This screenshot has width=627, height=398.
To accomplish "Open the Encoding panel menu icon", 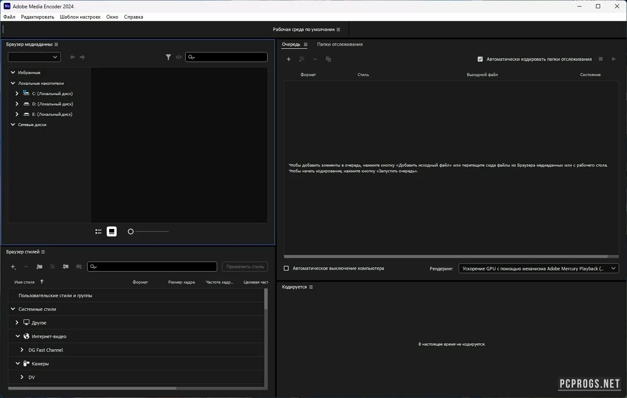I will point(311,287).
